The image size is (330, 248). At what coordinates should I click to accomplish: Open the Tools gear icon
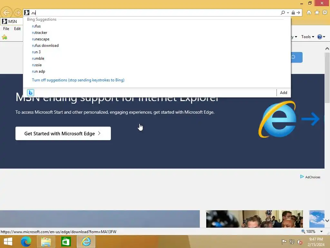point(325,13)
